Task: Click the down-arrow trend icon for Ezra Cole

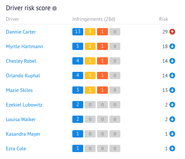Action: [x=172, y=148]
